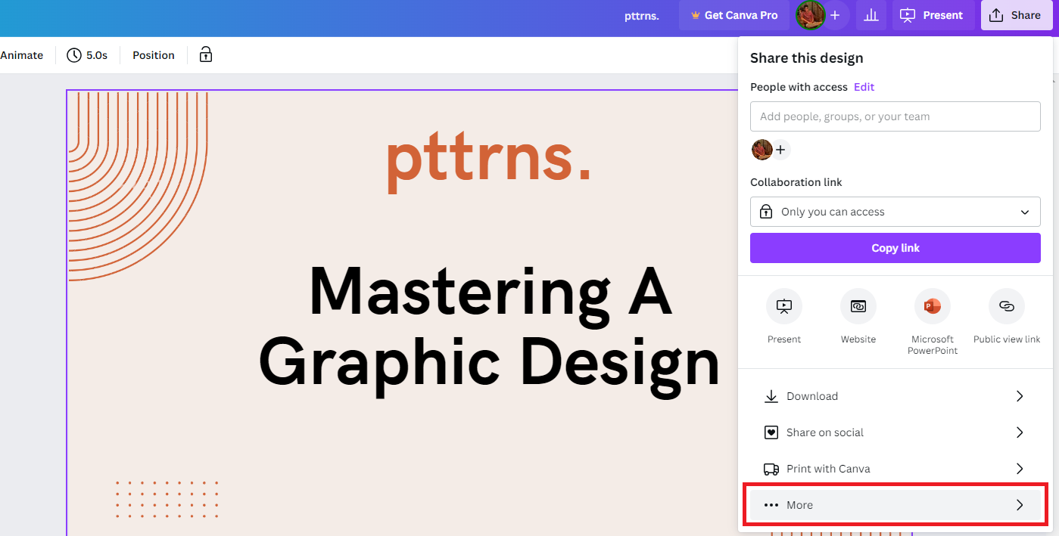Toggle the lock icon in toolbar
Viewport: 1059px width, 536px height.
point(205,54)
